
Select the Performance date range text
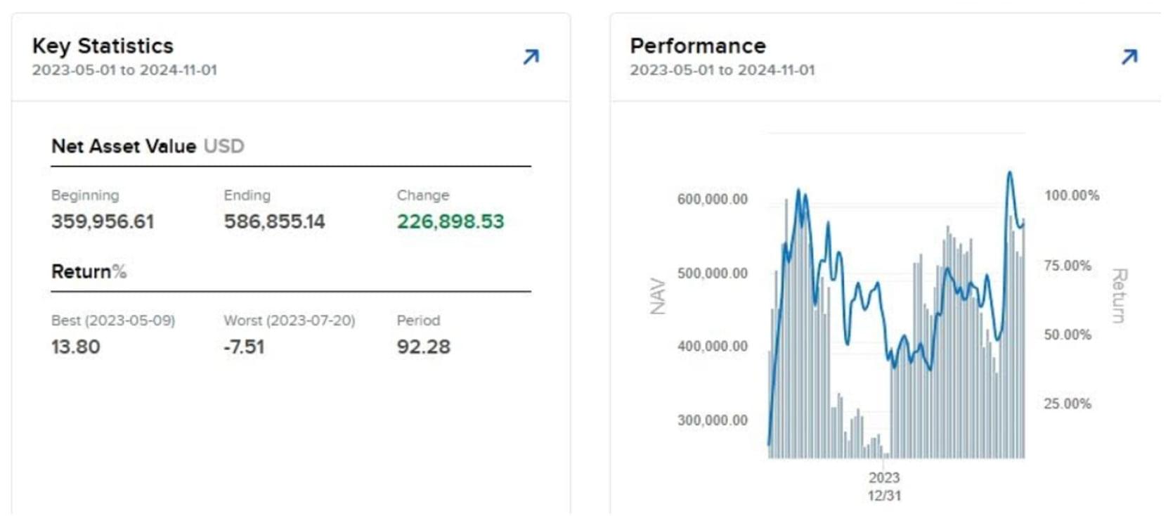tap(722, 70)
